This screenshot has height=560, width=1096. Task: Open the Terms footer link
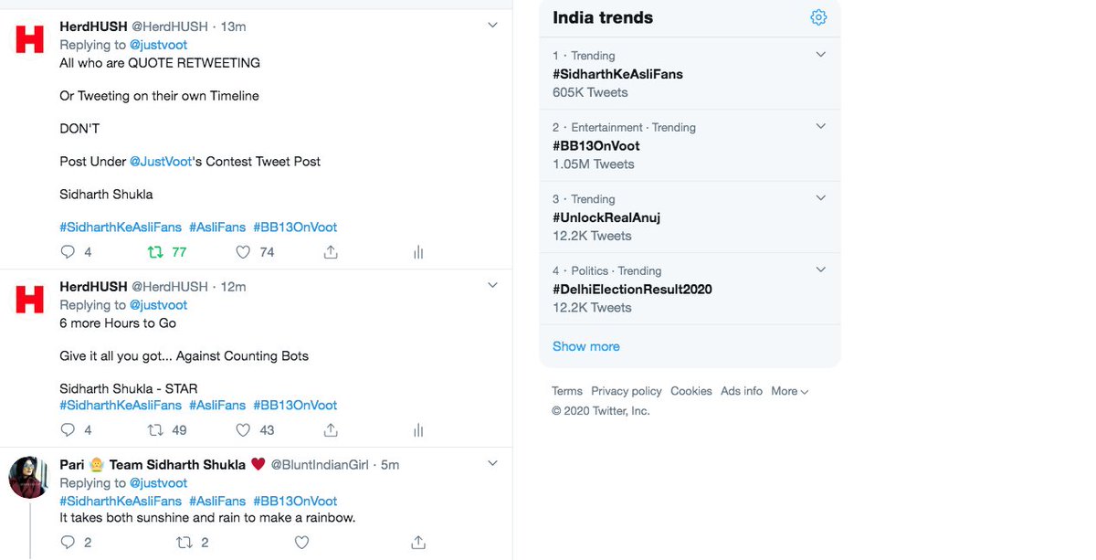567,391
